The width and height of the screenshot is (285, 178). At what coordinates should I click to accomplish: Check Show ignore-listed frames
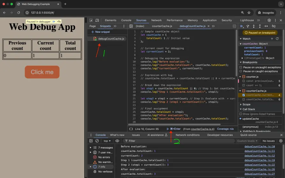(x=241, y=114)
